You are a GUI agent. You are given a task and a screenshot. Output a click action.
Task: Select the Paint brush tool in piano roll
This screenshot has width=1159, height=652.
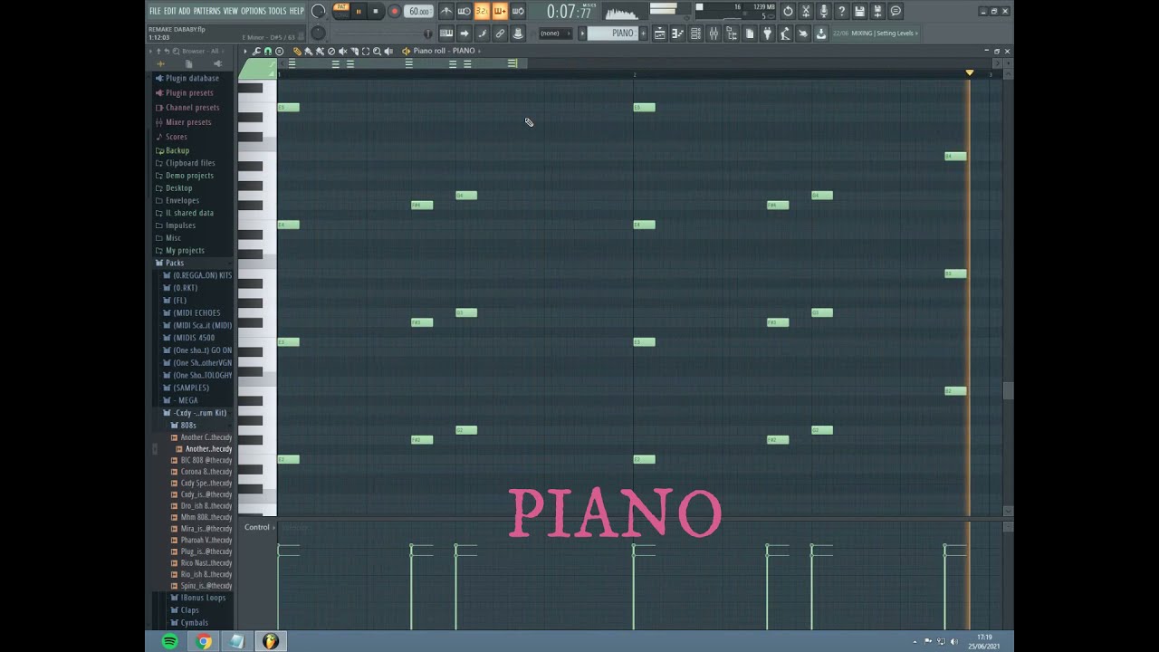tap(309, 51)
